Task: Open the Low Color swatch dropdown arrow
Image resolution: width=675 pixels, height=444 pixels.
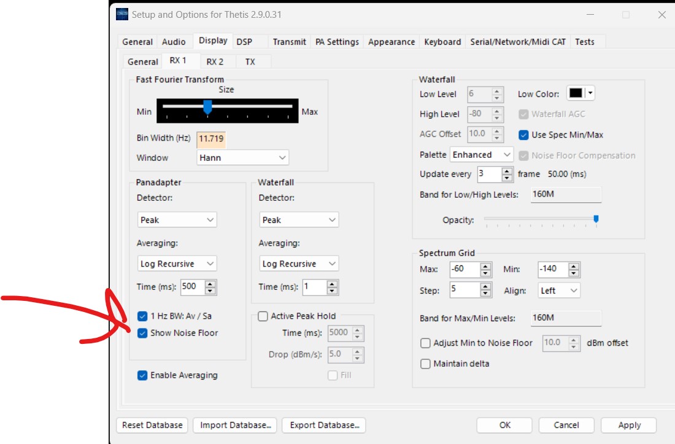Action: (x=590, y=93)
